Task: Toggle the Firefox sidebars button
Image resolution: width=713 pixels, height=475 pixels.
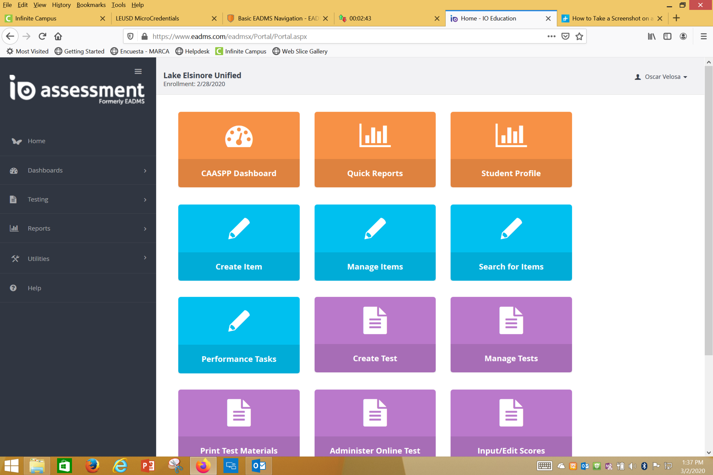Action: (x=667, y=36)
